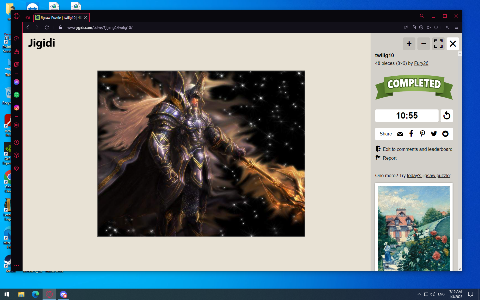
Task: Go back in browser history
Action: [28, 27]
